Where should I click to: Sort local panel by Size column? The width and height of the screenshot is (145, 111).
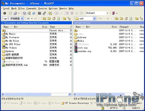(x=41, y=27)
